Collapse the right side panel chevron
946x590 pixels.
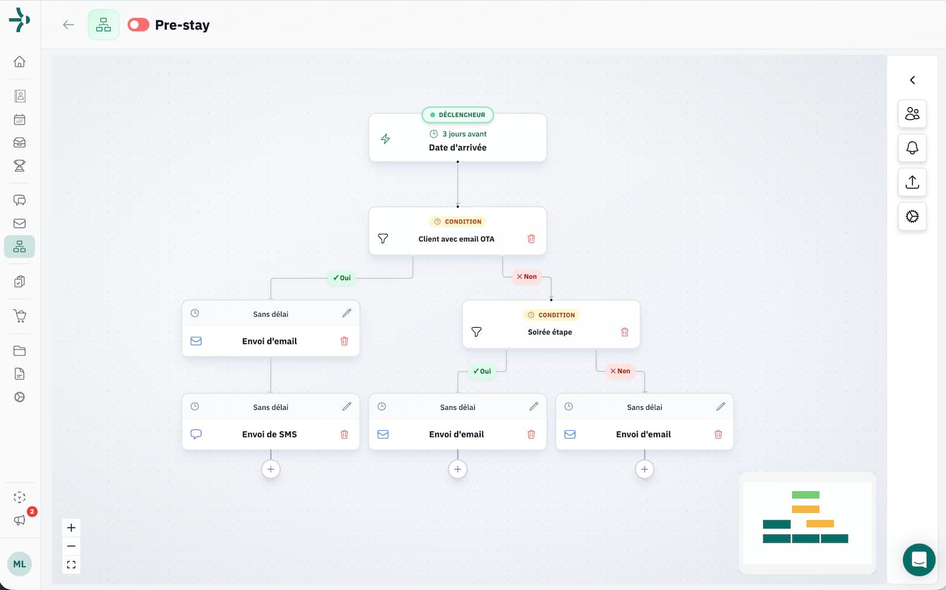click(912, 80)
